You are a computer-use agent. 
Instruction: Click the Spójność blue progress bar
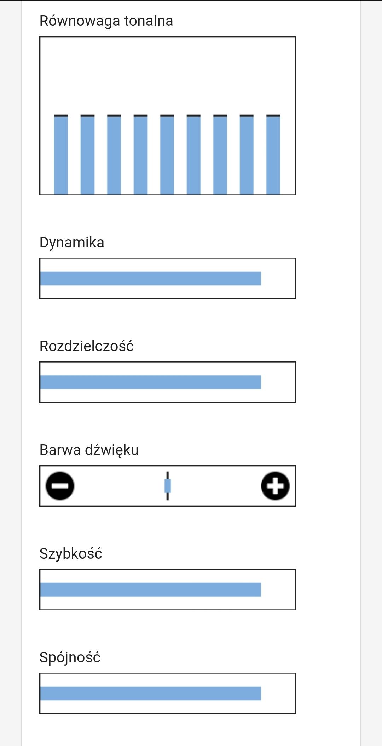point(151,694)
